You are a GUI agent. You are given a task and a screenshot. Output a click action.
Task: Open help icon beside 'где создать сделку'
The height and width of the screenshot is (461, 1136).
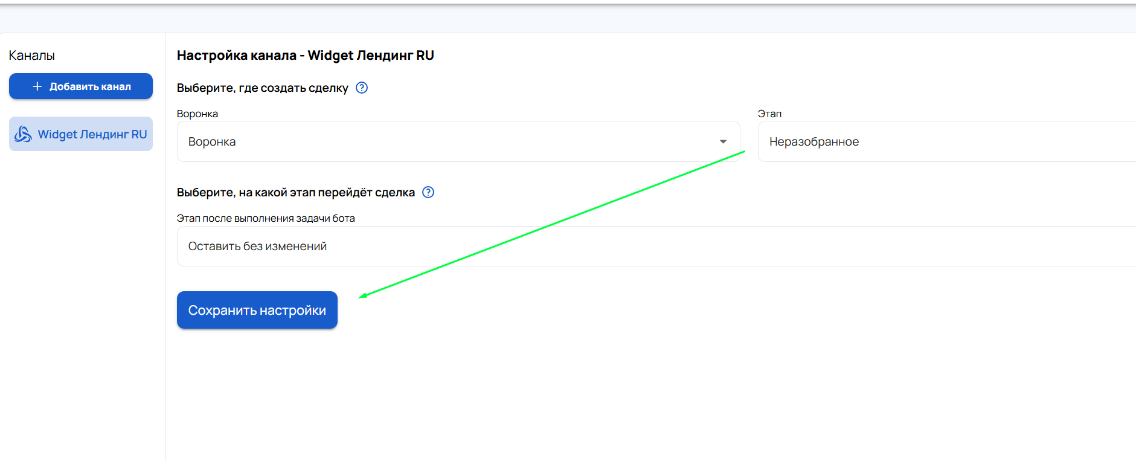pyautogui.click(x=362, y=88)
